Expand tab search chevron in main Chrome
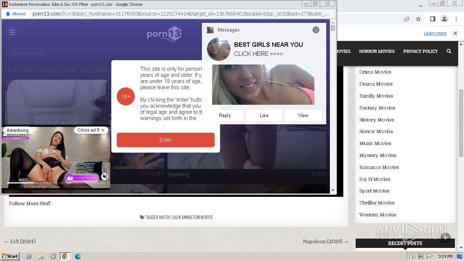Image resolution: width=464 pixels, height=261 pixels. tap(420, 6)
